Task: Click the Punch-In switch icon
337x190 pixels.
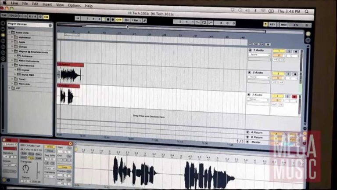Action: (x=198, y=22)
